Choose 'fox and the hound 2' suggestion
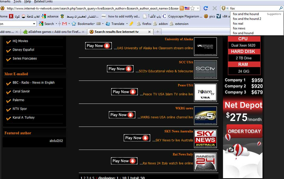The image size is (284, 179). tap(247, 19)
